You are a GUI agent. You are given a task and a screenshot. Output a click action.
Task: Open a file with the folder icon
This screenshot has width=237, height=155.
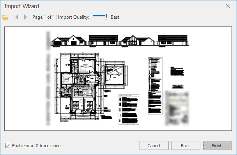coord(5,17)
